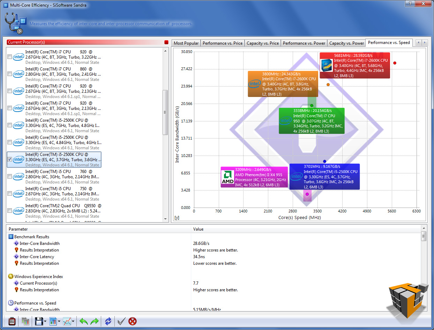Click the benchmark engine modules icon
The image size is (434, 330).
pos(25,321)
